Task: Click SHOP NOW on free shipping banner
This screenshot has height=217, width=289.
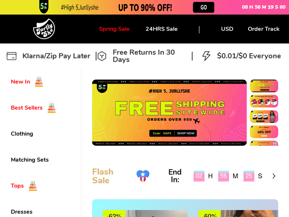Action: [186, 133]
